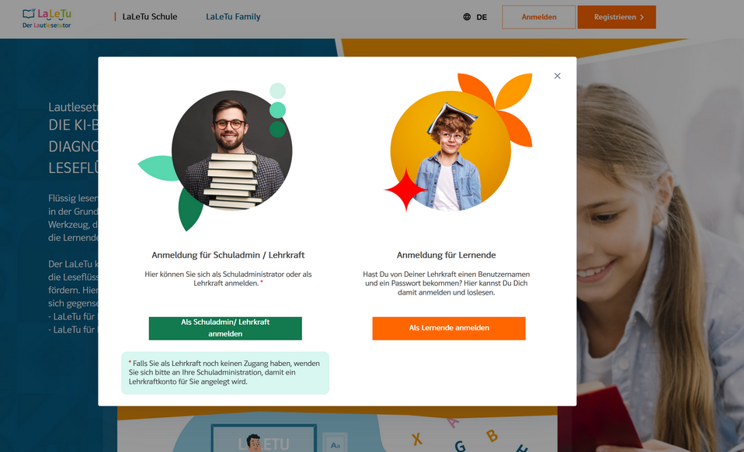The image size is (744, 452).
Task: Click the LaLeTu logo in the header
Action: point(47,19)
